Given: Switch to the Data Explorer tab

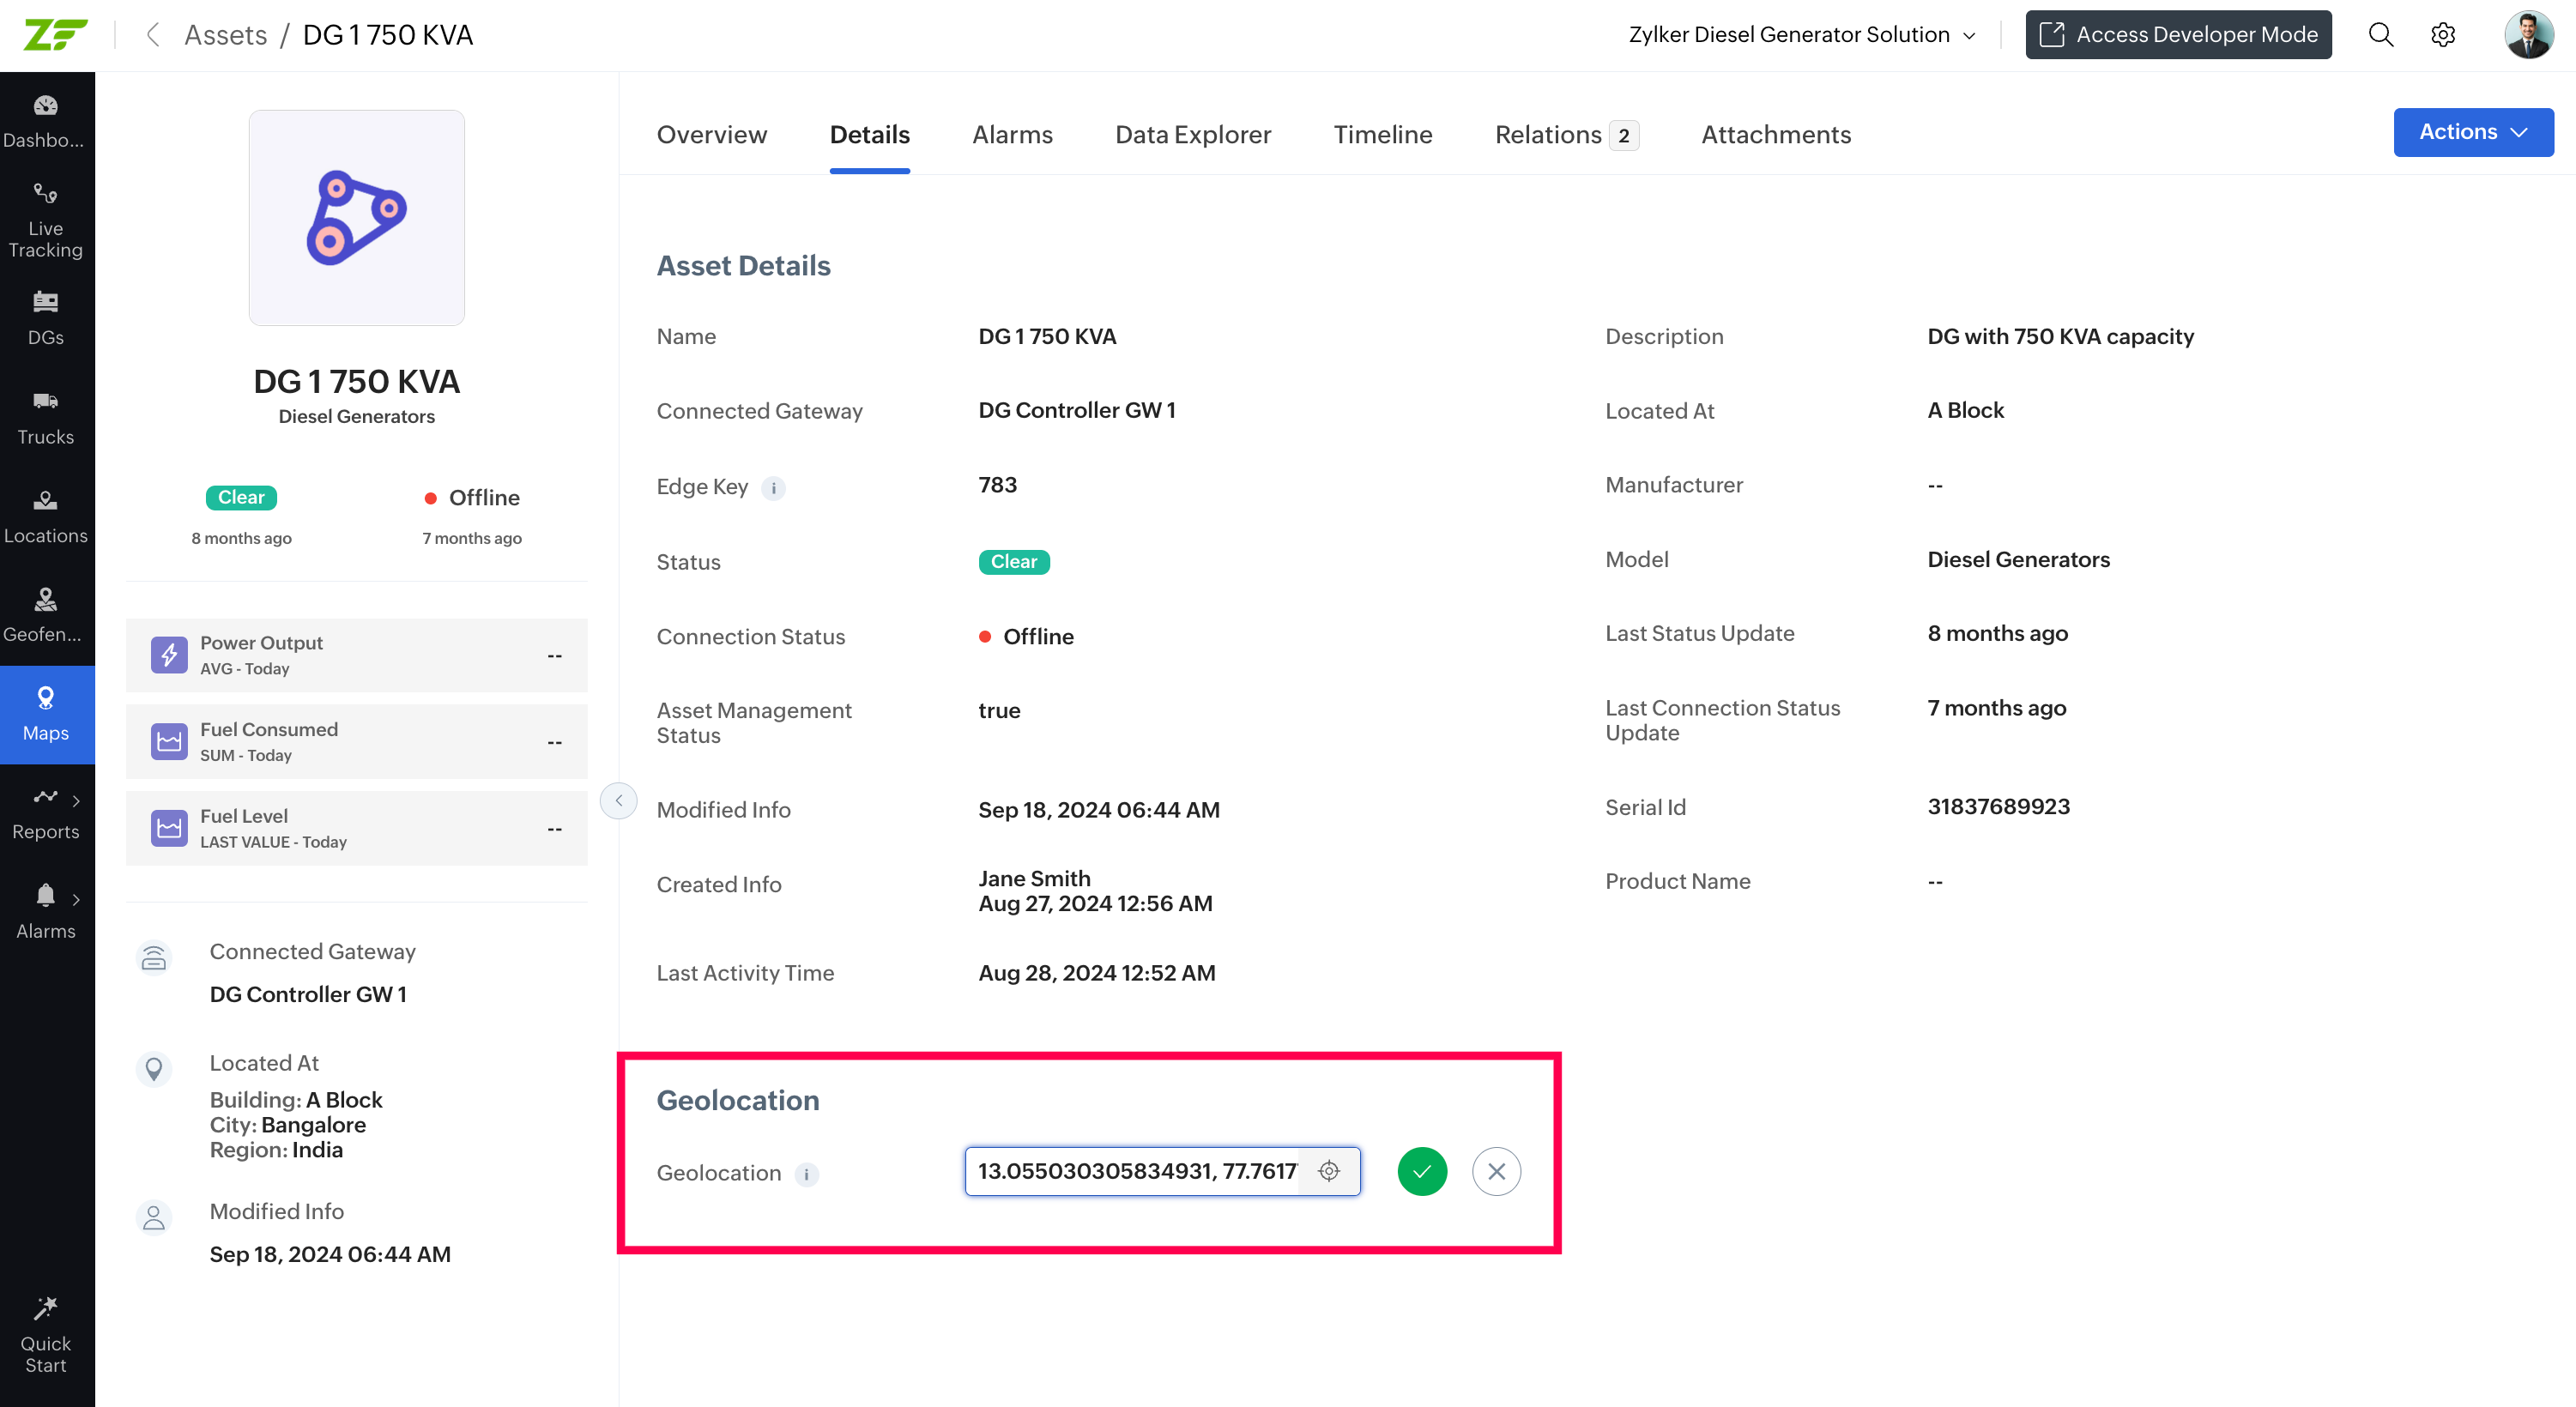Looking at the screenshot, I should 1192,135.
